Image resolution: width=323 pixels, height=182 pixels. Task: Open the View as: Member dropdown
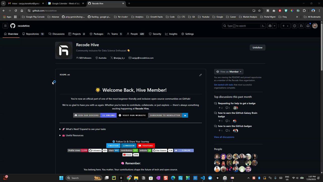pyautogui.click(x=229, y=72)
